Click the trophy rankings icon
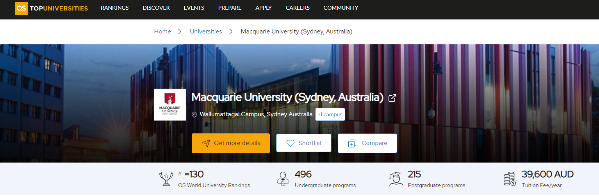Screen dimensions: 599x196 (166, 179)
